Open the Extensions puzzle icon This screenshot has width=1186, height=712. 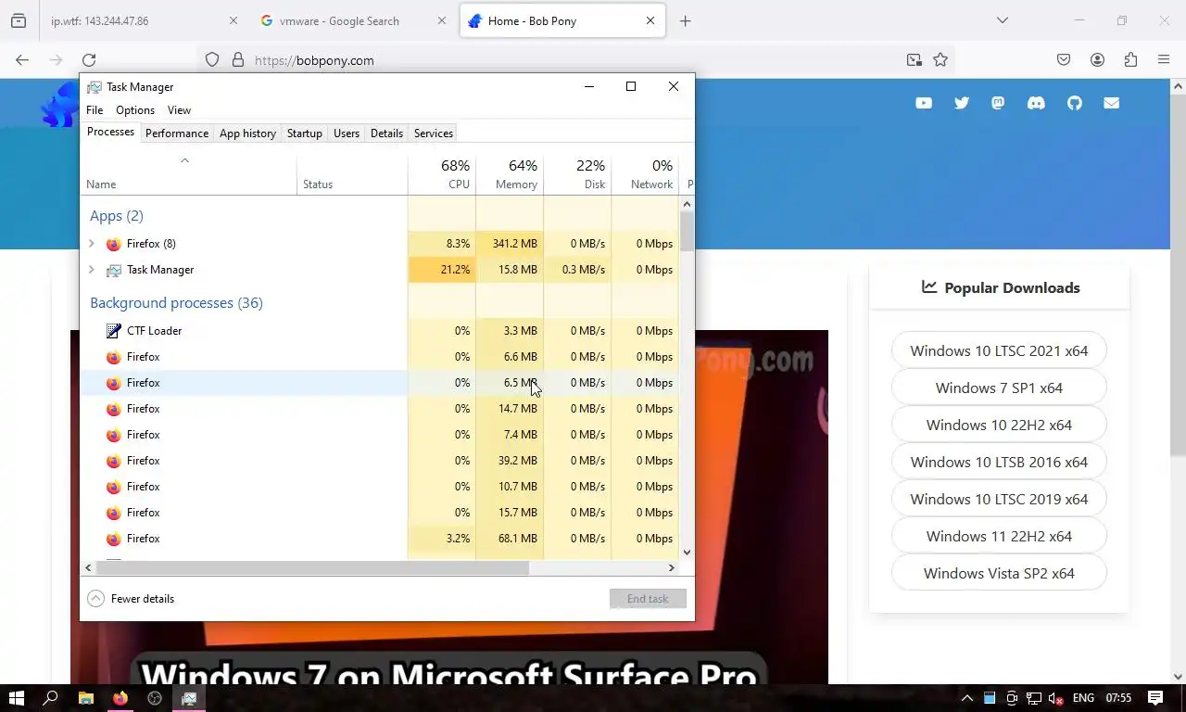pos(1130,60)
